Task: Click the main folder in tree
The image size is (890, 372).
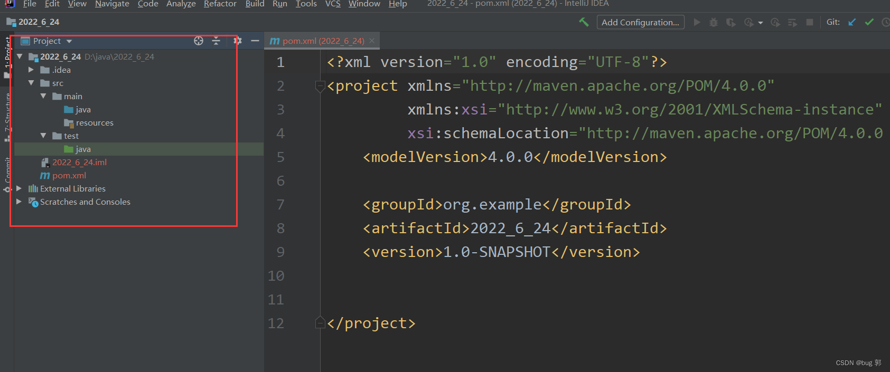Action: click(68, 96)
